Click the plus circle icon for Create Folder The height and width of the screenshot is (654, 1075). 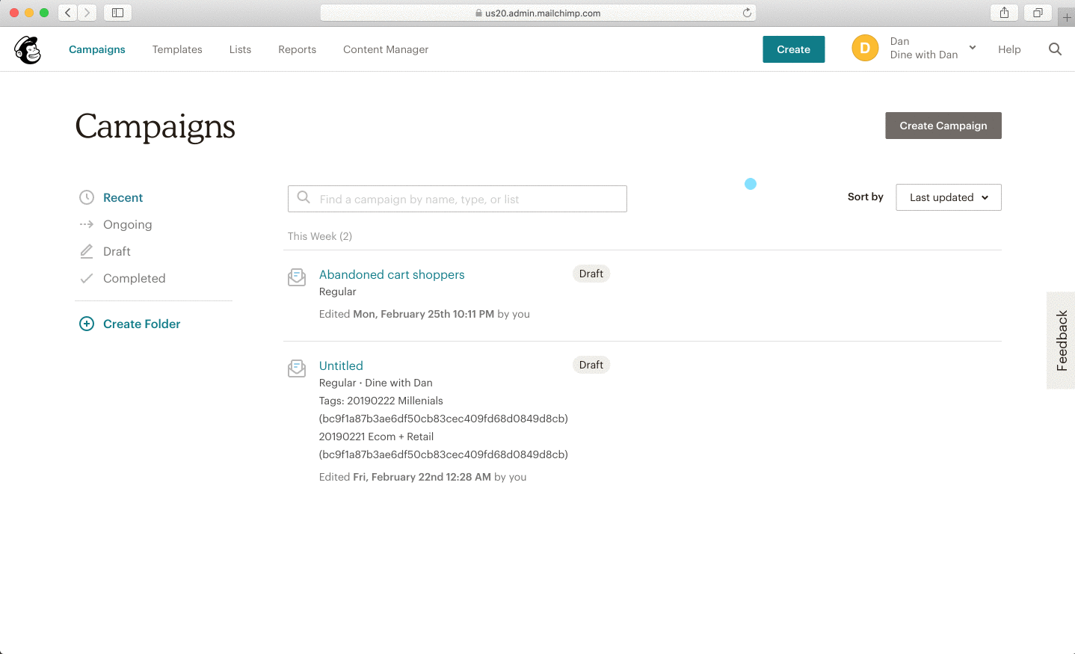87,324
